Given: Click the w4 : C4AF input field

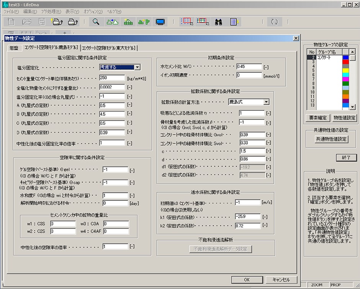Looking at the screenshot, I should click(116, 232).
